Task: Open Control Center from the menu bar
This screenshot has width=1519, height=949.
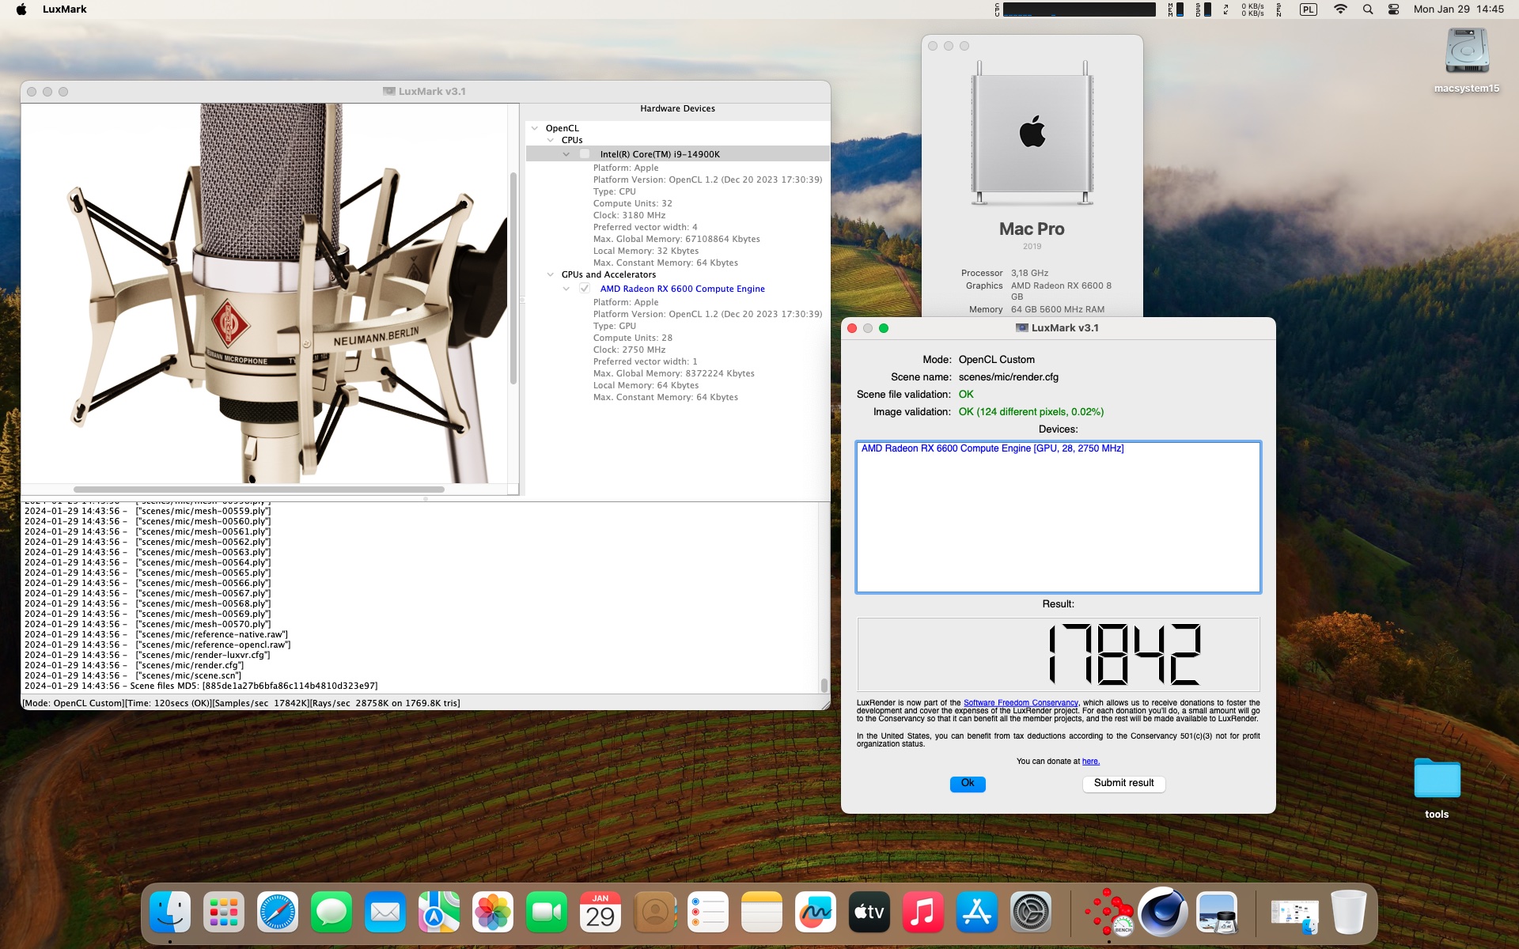Action: tap(1394, 9)
